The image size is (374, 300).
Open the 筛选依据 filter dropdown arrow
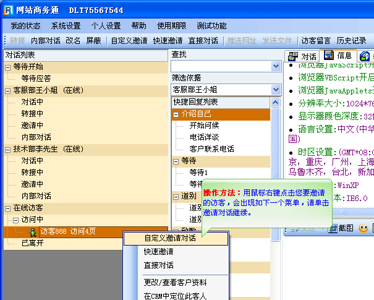click(276, 90)
